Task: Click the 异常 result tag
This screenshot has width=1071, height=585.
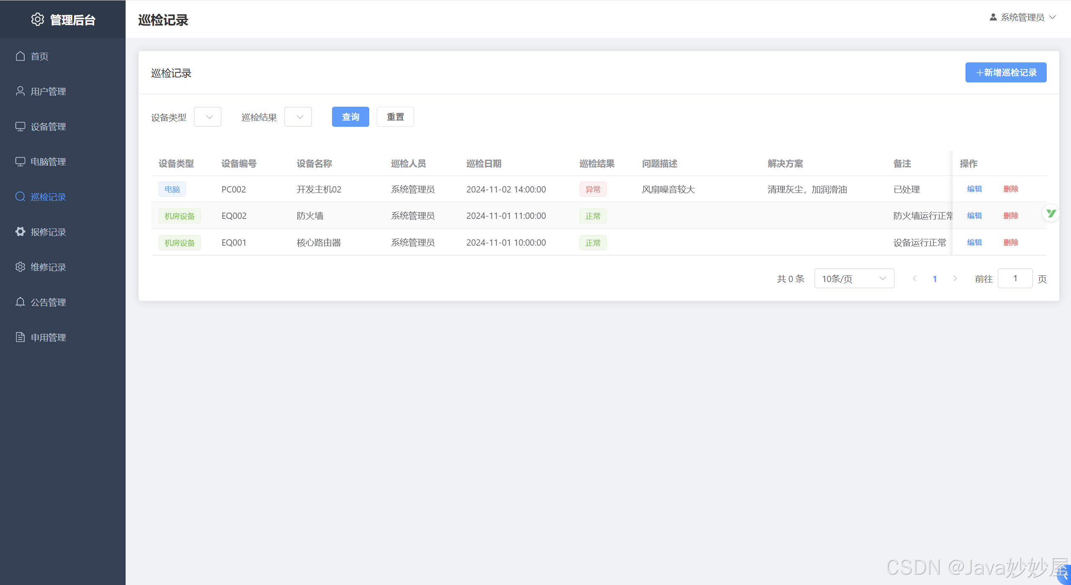Action: [x=593, y=189]
